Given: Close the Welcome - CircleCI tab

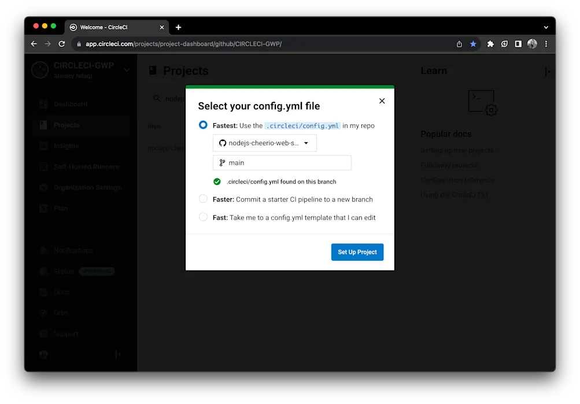Looking at the screenshot, I should 162,27.
